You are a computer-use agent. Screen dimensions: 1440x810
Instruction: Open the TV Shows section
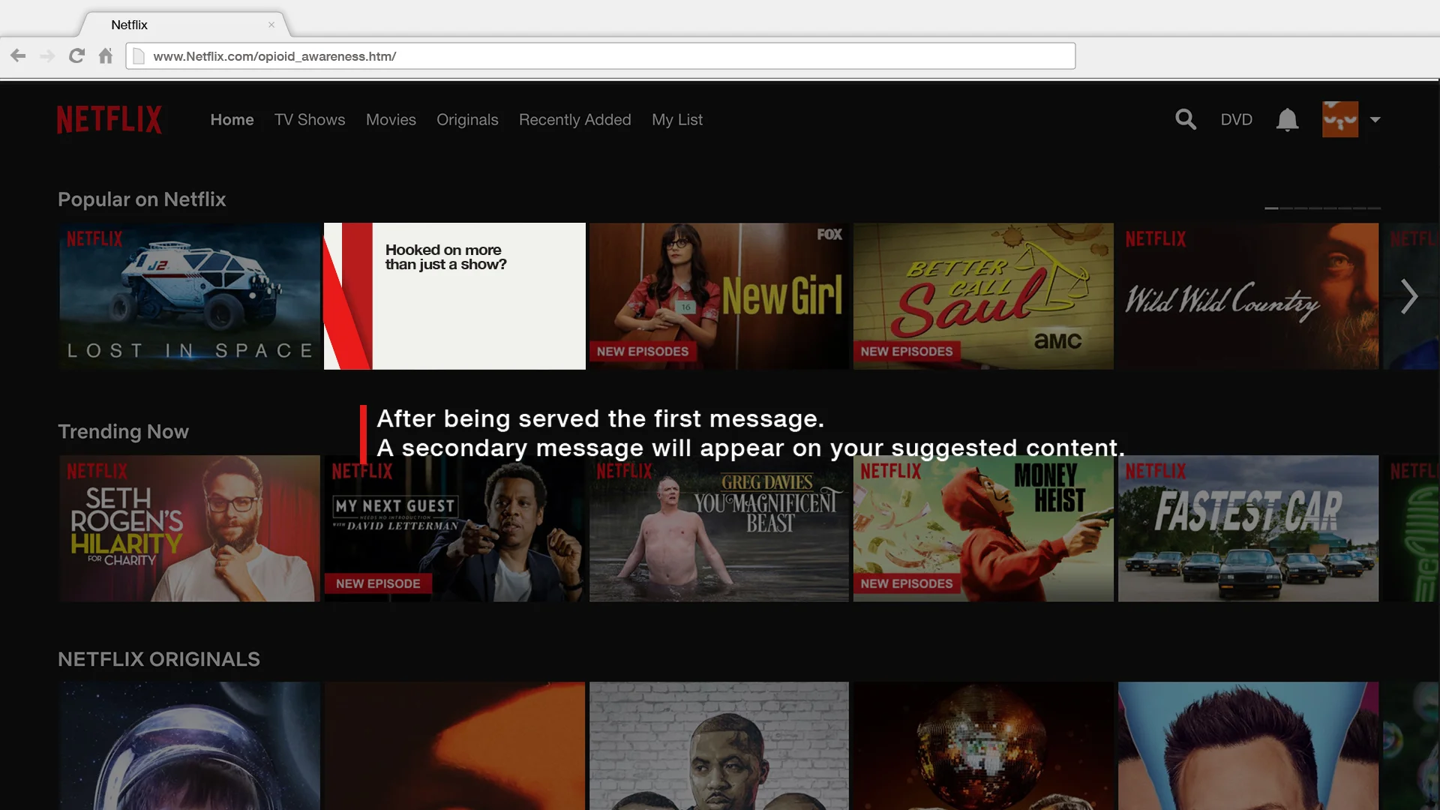(310, 120)
